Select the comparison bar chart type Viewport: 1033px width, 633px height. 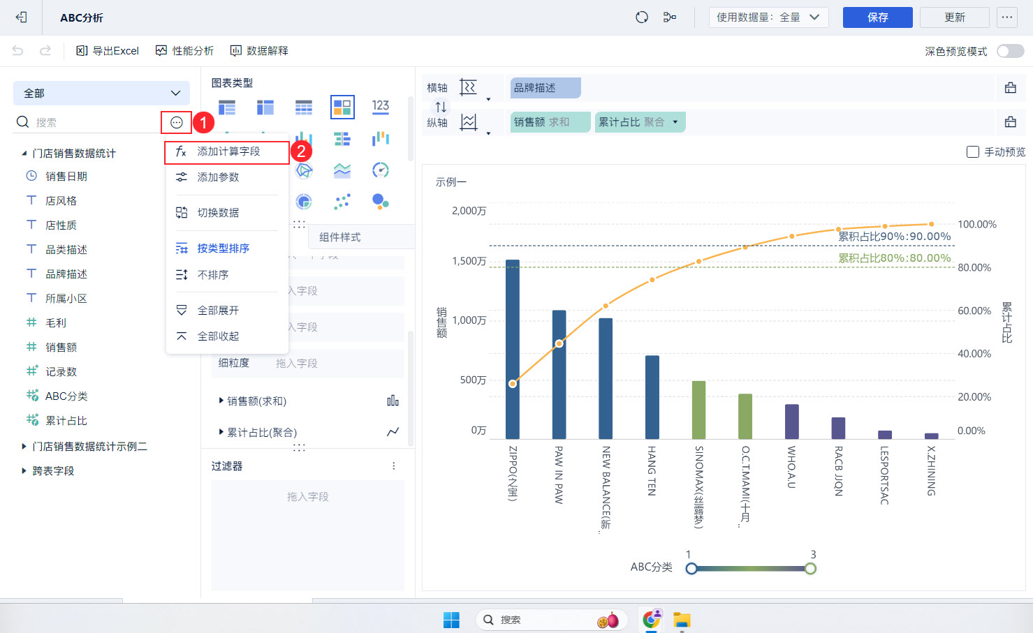(342, 139)
